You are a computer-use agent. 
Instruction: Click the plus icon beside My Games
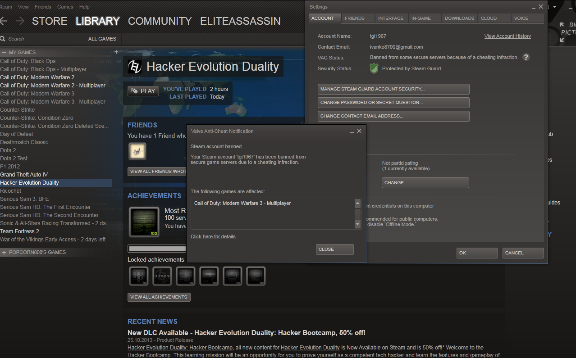(116, 52)
